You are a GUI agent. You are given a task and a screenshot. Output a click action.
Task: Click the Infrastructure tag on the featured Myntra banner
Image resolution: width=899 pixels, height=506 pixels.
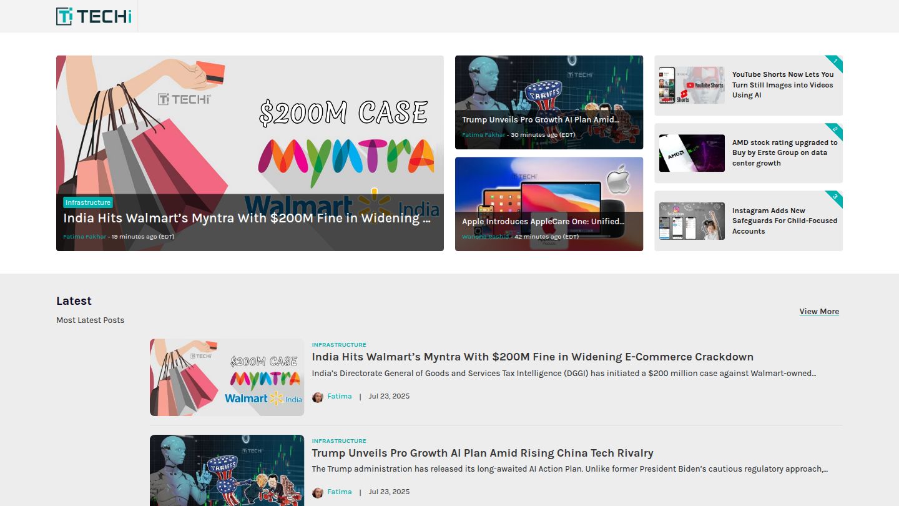pyautogui.click(x=88, y=202)
